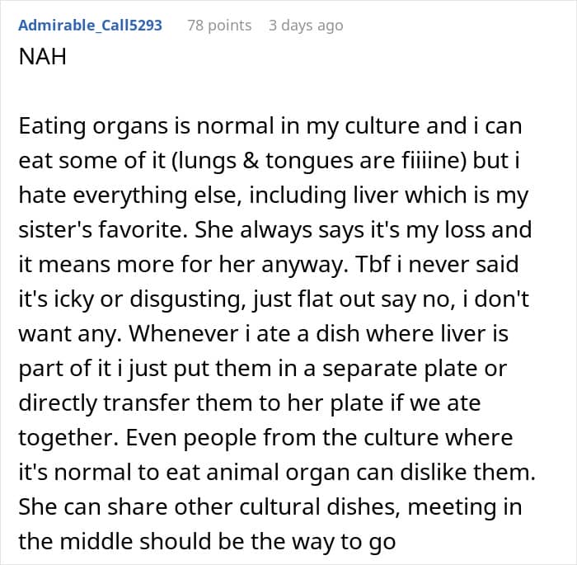Screen dimensions: 577x565
Task: Open the 3 days ago timestamp permalink
Action: point(306,26)
